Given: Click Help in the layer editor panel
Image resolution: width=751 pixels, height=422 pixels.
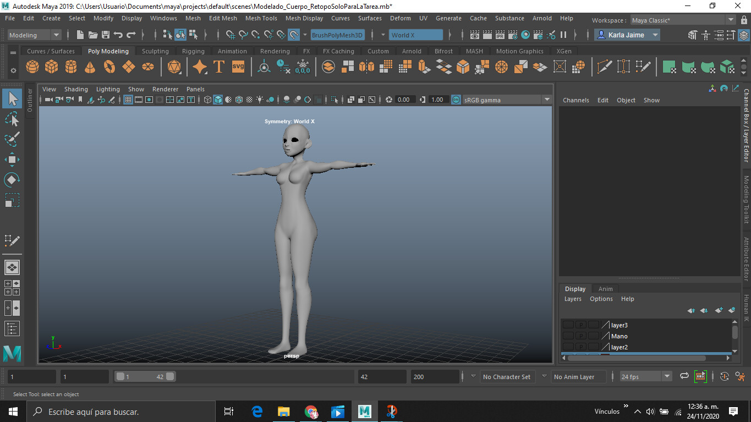Looking at the screenshot, I should pyautogui.click(x=627, y=299).
